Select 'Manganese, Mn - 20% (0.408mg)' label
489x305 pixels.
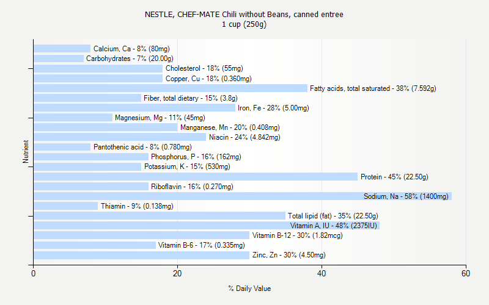pos(230,127)
